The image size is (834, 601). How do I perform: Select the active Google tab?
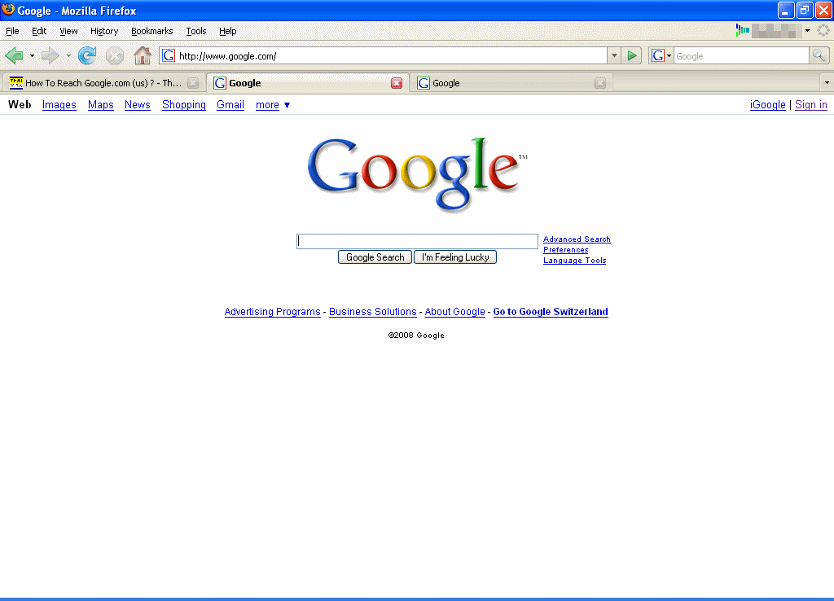[x=307, y=83]
